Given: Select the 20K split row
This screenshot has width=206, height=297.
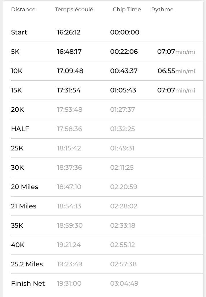Looking at the screenshot, I should point(107,109).
